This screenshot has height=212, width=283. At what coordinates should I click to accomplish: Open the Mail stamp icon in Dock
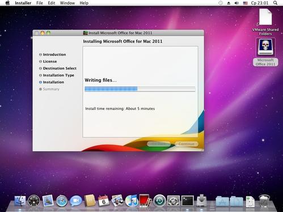coord(48,201)
